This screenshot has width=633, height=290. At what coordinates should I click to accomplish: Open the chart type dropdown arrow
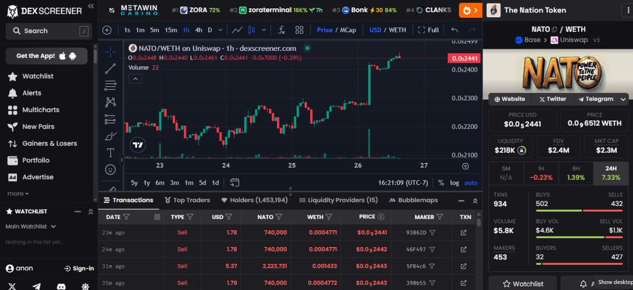tap(264, 30)
